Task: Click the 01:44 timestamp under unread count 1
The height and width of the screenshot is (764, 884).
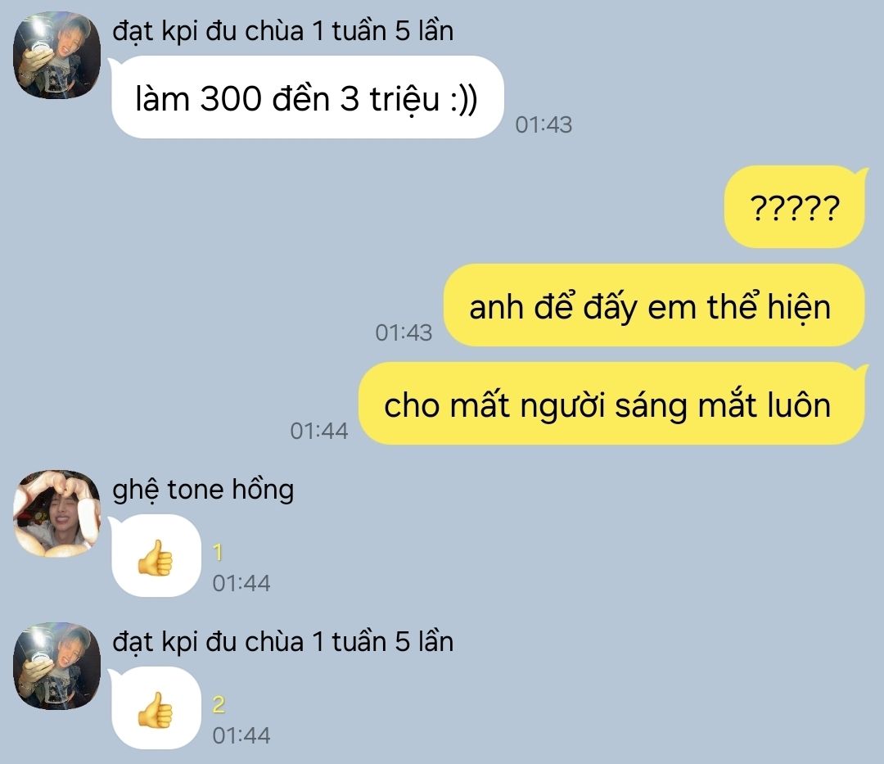Action: pyautogui.click(x=241, y=584)
